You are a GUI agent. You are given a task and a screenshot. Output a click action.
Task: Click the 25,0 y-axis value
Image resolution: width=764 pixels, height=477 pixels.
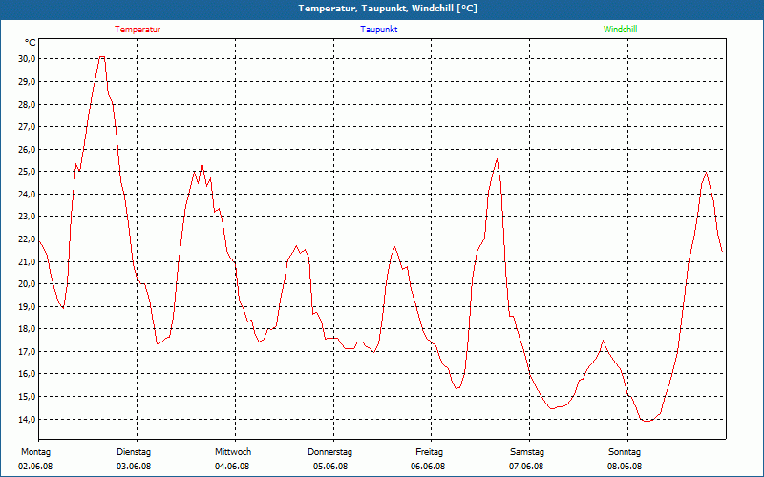(28, 172)
